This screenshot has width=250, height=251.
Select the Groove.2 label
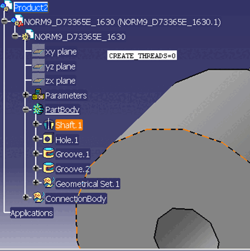pyautogui.click(x=73, y=169)
